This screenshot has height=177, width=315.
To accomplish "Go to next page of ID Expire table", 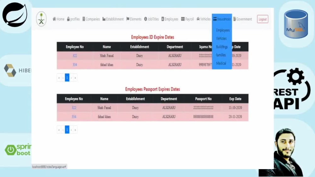I will point(71,78).
